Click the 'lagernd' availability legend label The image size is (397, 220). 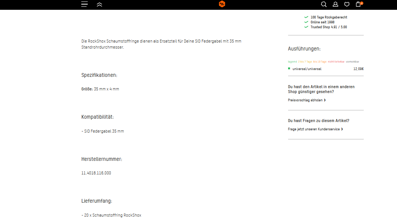click(x=292, y=61)
